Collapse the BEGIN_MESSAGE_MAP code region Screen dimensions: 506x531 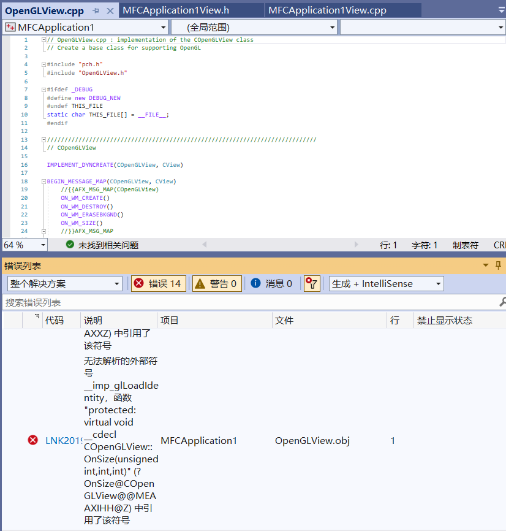[x=43, y=181]
